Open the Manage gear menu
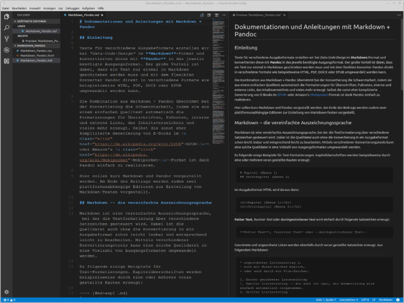This screenshot has height=303, width=404. 7,292
